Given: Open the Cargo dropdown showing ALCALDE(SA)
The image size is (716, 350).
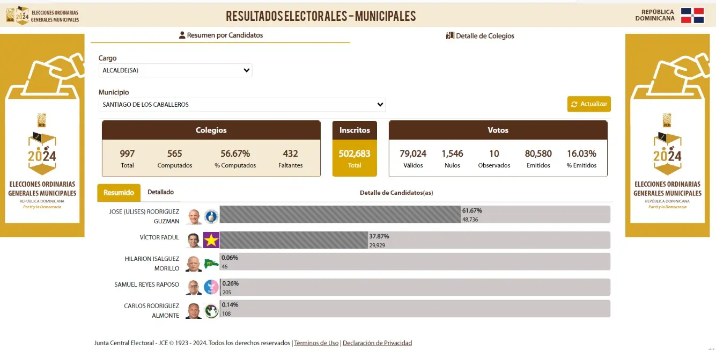Looking at the screenshot, I should (175, 70).
